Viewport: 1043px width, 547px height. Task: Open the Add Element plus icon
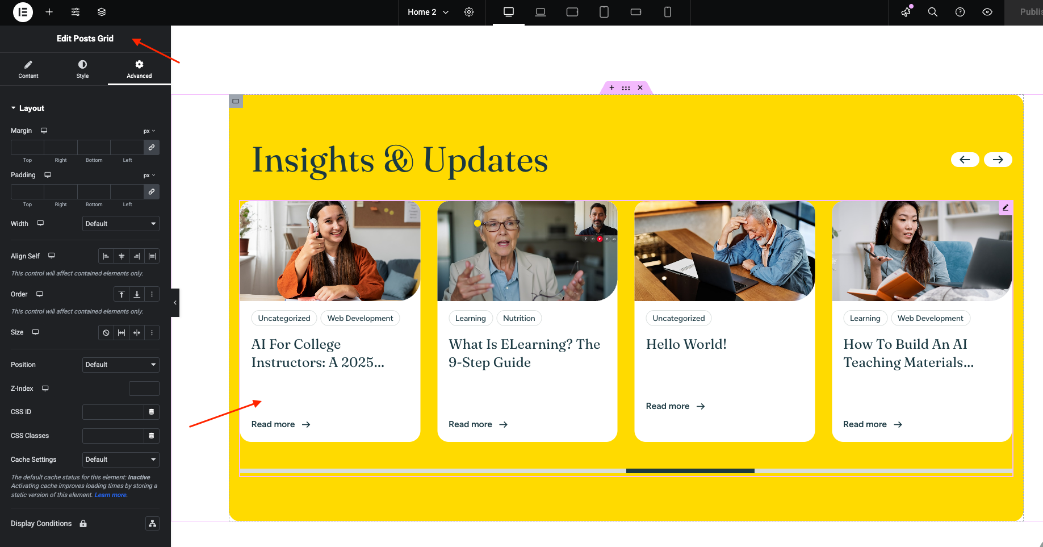coord(49,12)
